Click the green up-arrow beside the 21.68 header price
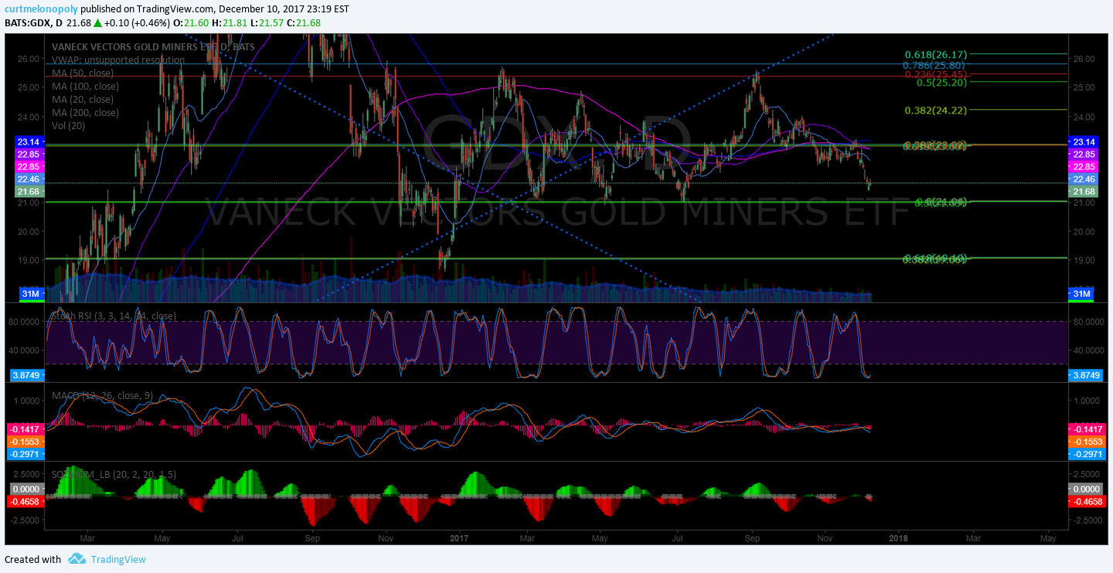 pyautogui.click(x=99, y=23)
